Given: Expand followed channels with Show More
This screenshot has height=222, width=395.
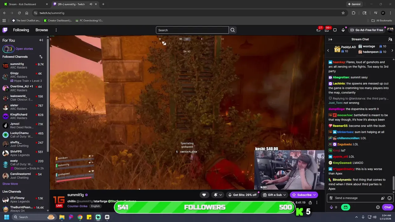Looking at the screenshot, I should tap(10, 184).
